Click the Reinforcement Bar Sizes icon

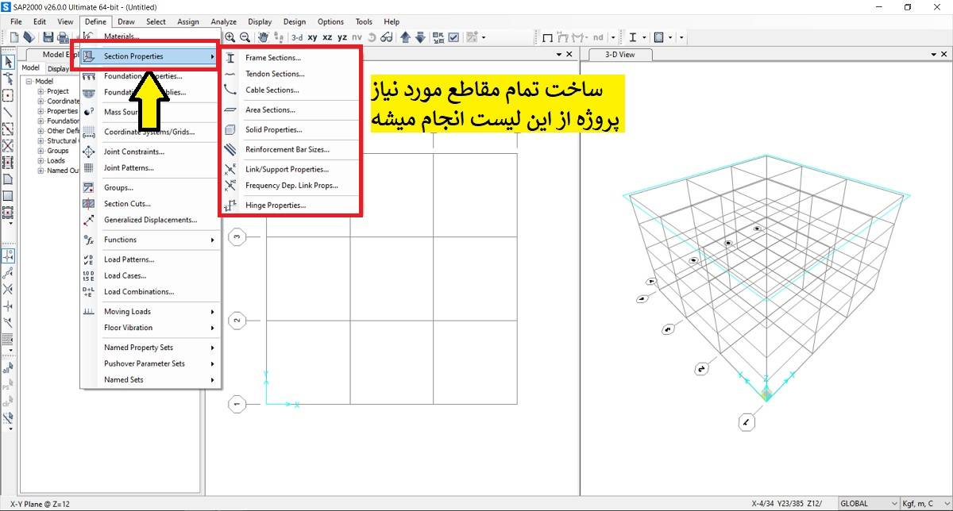(x=230, y=149)
